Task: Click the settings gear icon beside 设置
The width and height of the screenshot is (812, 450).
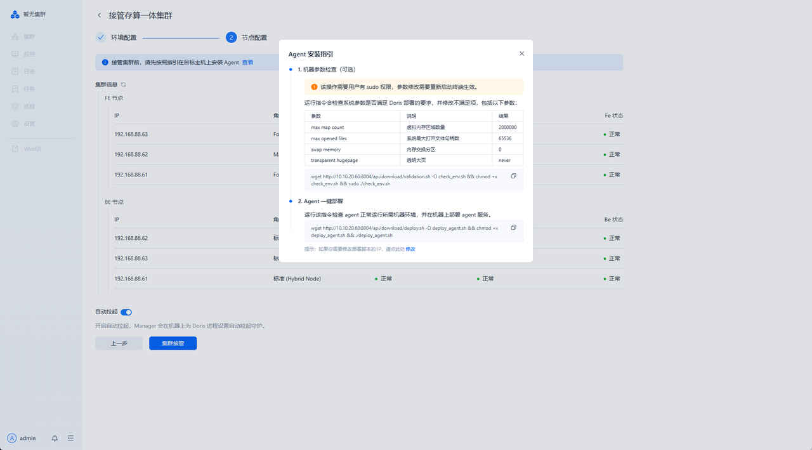Action: click(15, 124)
